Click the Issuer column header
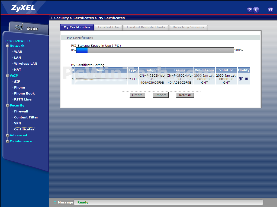Screen dimensions: 277x207 179,70
